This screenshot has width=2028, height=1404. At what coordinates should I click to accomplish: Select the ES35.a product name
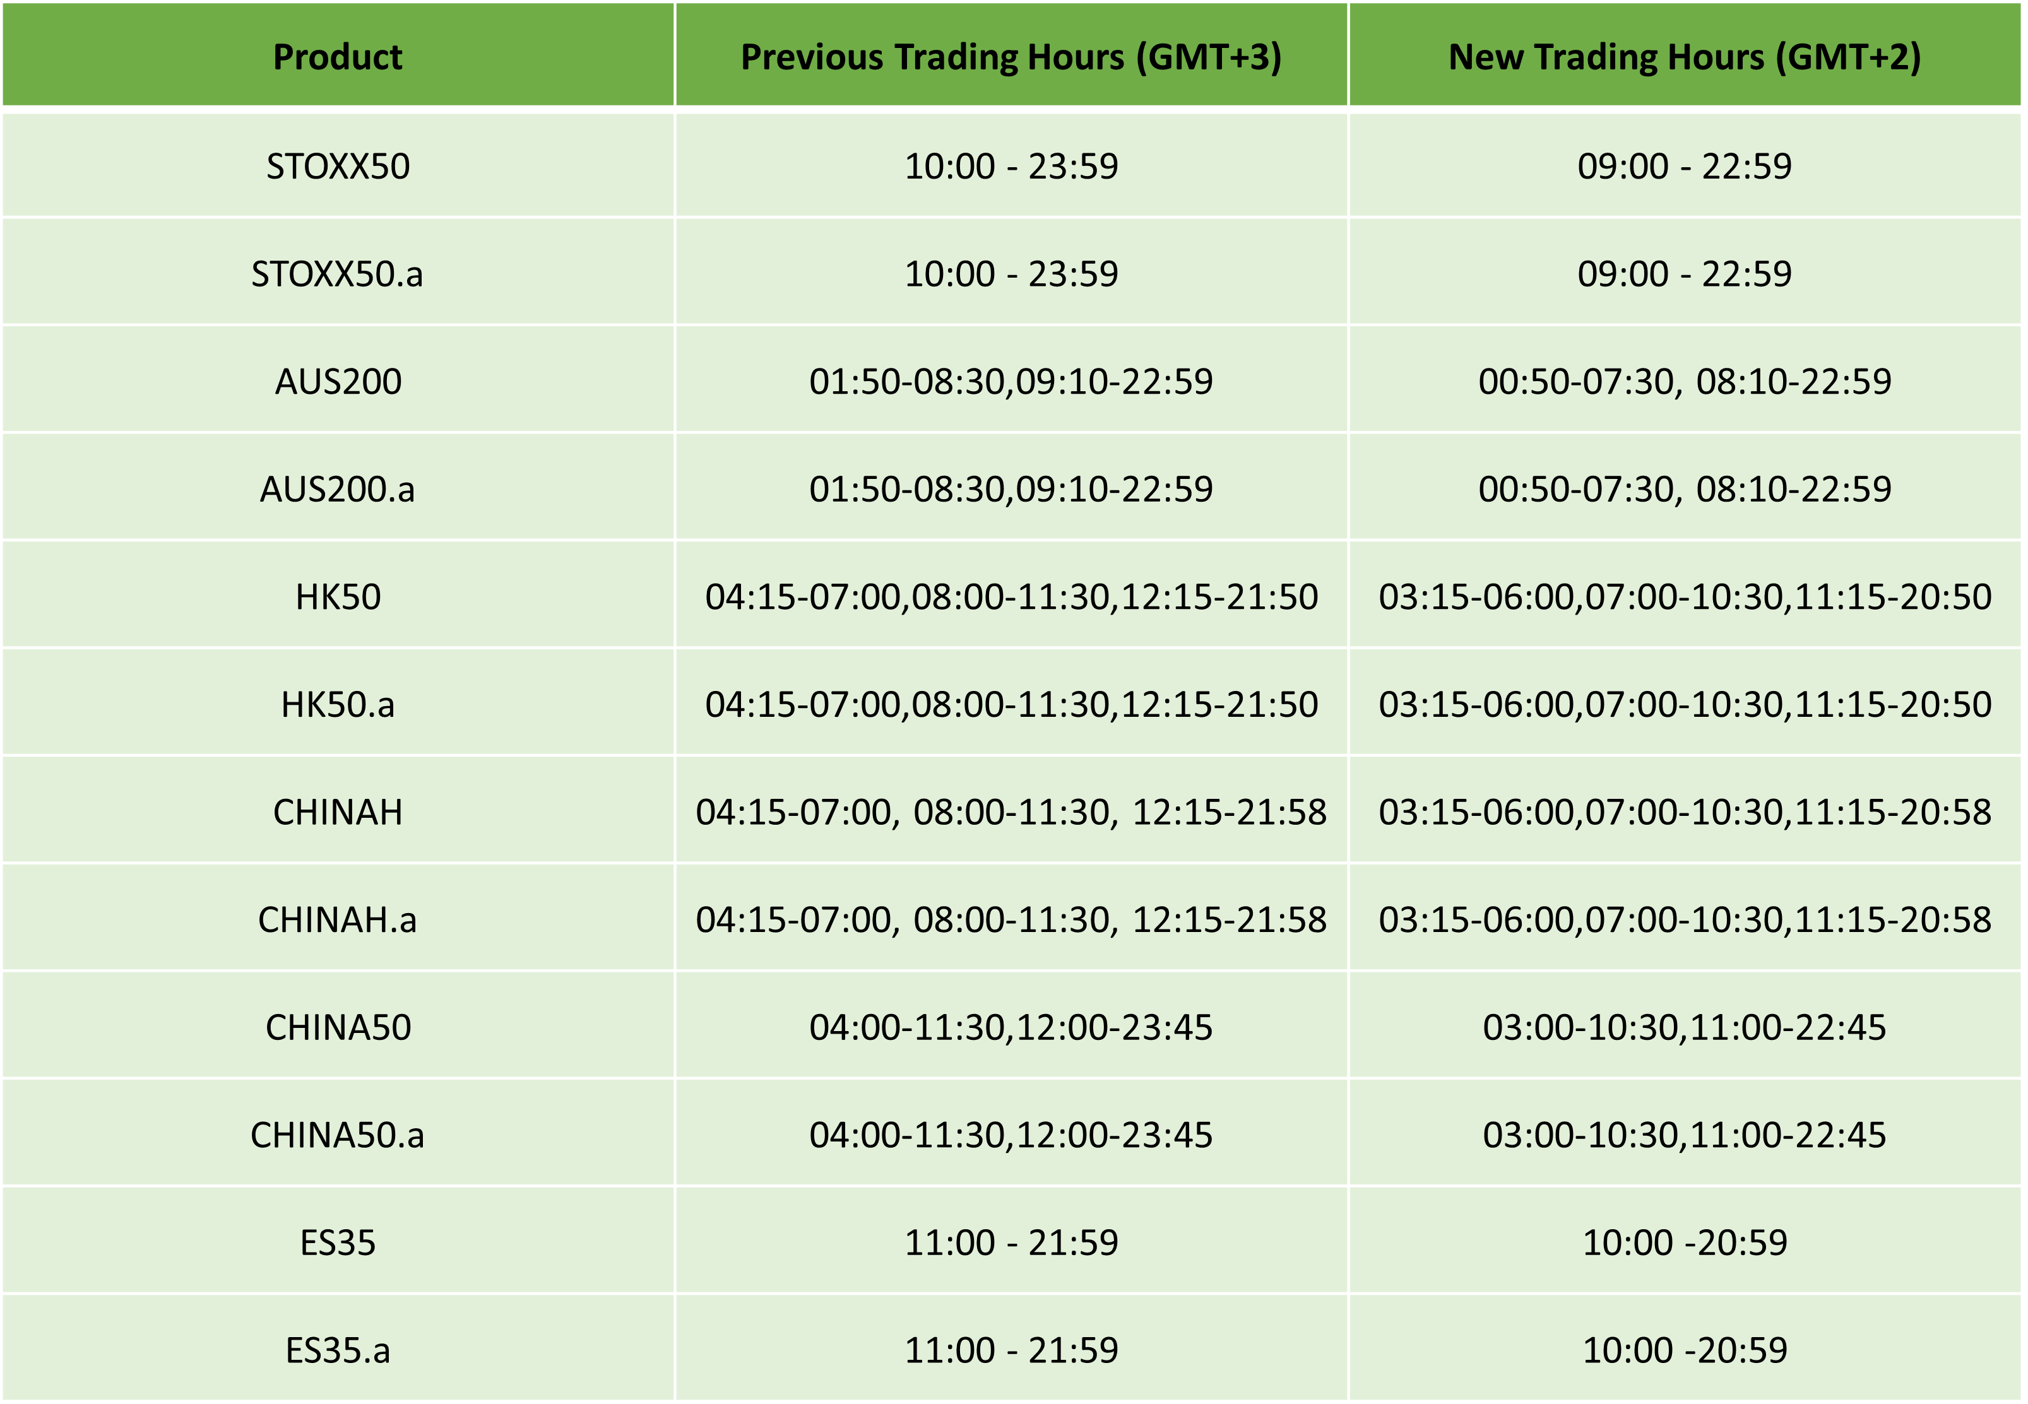click(x=338, y=1350)
